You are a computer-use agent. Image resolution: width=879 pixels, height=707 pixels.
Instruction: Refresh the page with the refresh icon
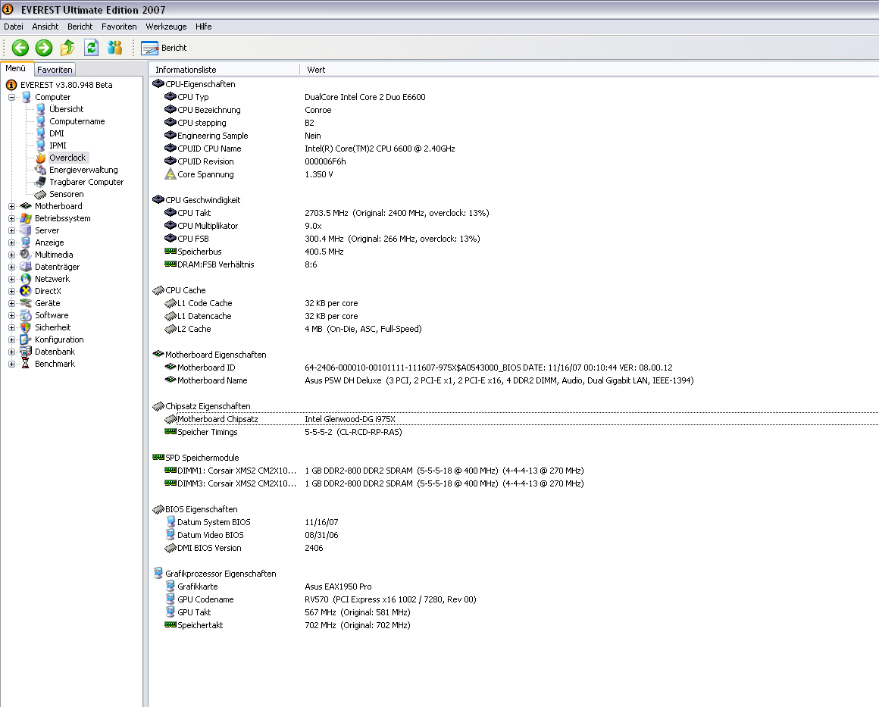(x=91, y=48)
